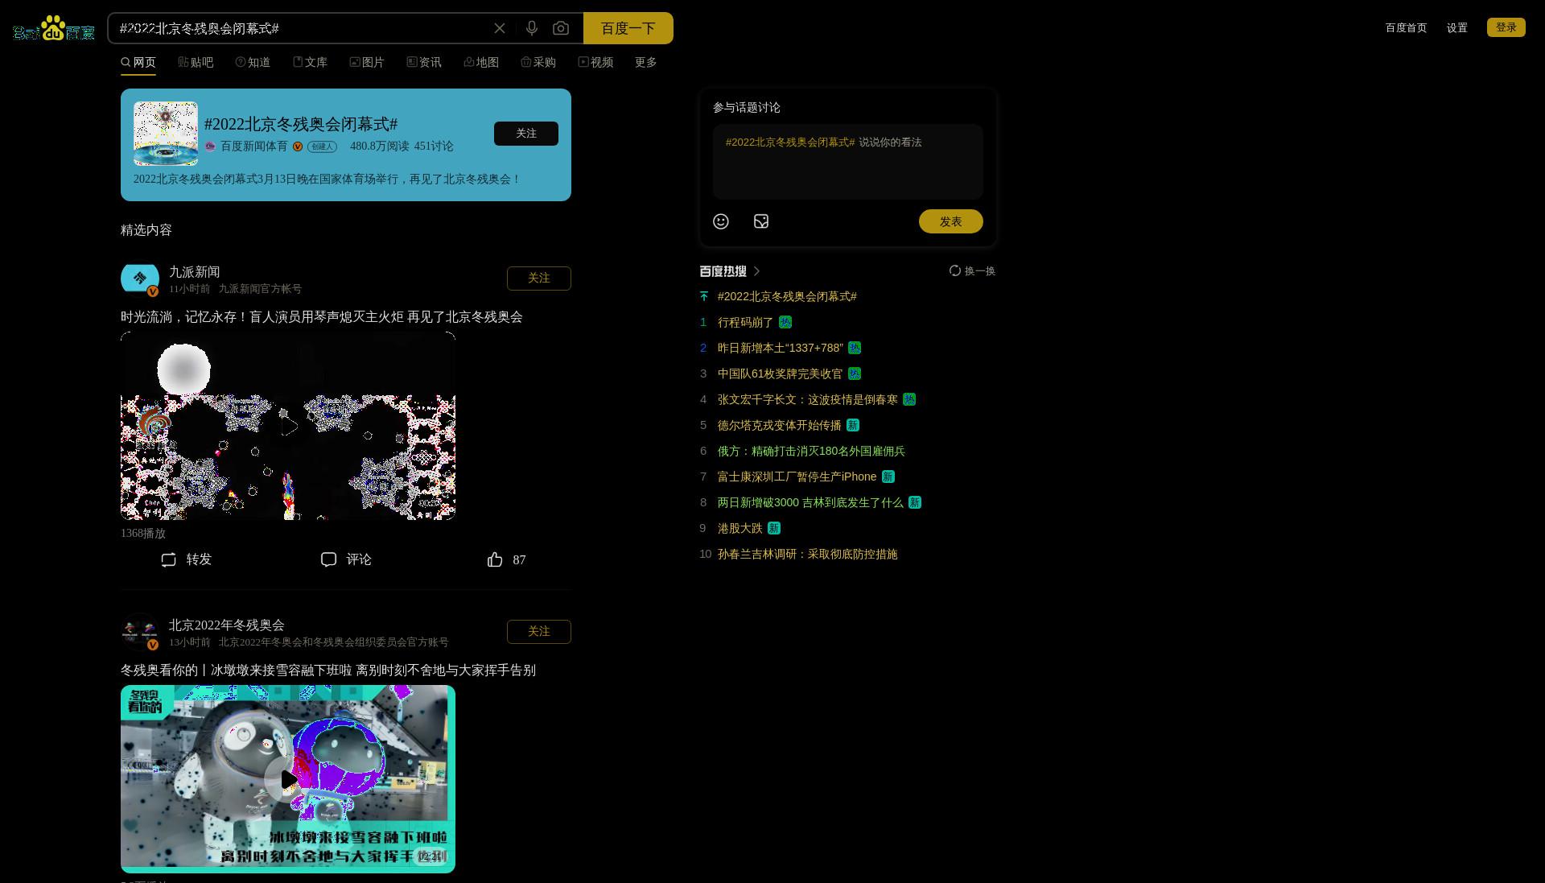This screenshot has width=1545, height=883.
Task: Switch to the 图片 tab
Action: pos(367,62)
